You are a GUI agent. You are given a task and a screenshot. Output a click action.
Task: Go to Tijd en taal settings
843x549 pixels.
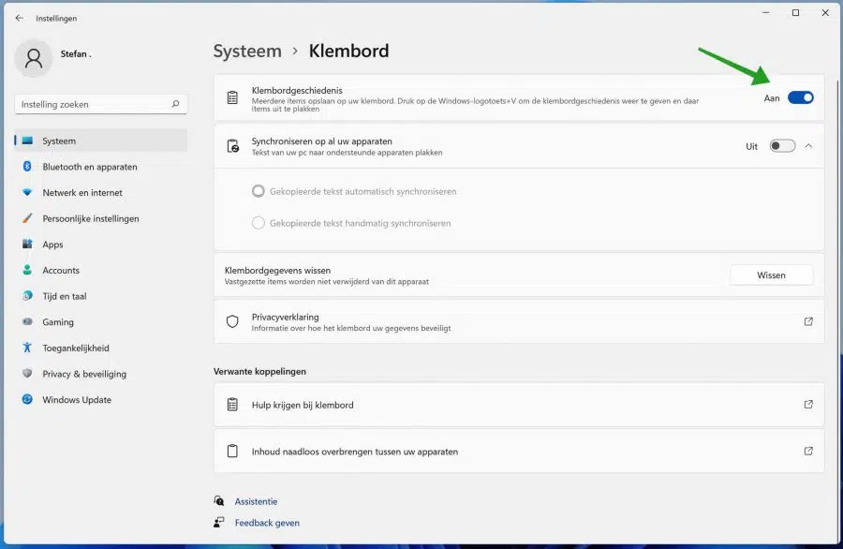101,296
